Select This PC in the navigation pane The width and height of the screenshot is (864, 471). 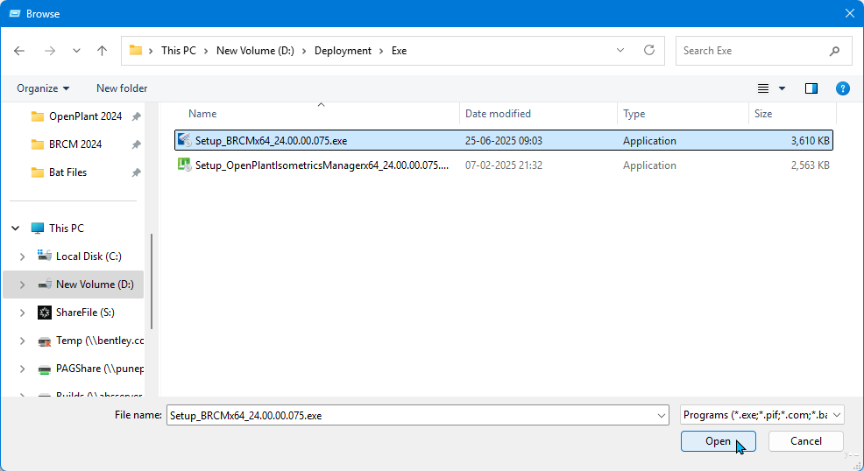point(66,228)
